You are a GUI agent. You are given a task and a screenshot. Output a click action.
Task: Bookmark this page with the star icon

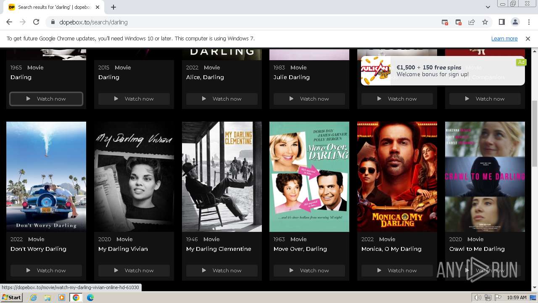(485, 22)
